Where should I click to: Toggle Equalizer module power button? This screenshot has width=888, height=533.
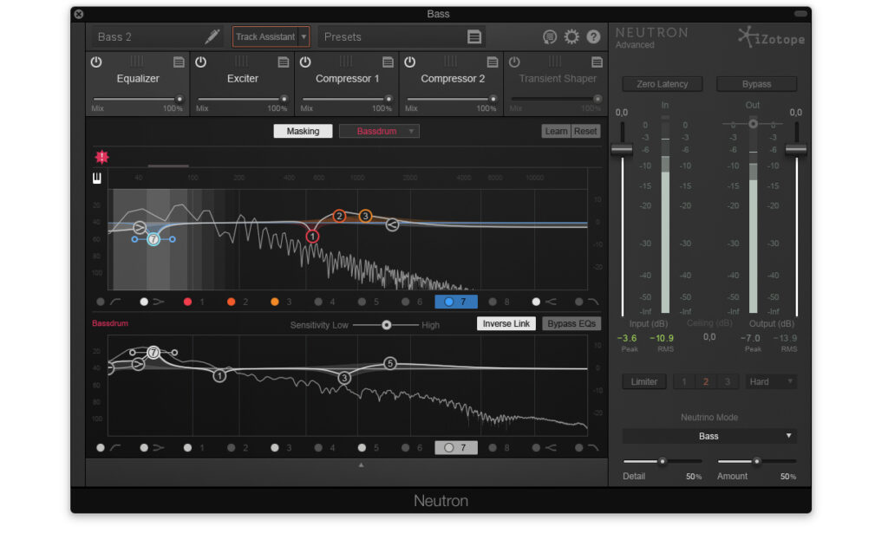point(96,62)
